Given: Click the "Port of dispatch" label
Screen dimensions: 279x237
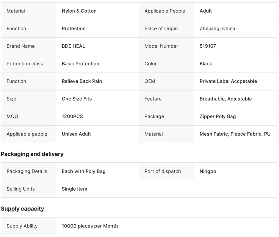Looking at the screenshot, I should (162, 171).
